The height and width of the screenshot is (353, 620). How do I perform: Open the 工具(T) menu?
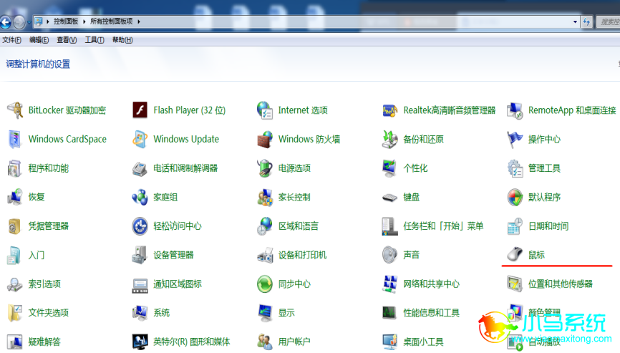click(x=94, y=40)
